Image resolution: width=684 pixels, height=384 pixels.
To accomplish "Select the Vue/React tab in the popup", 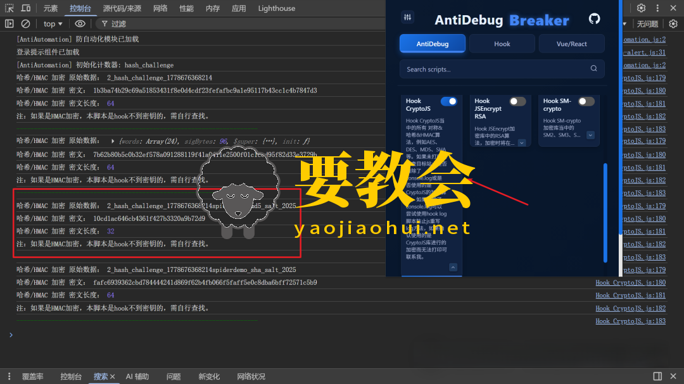I will [x=571, y=44].
